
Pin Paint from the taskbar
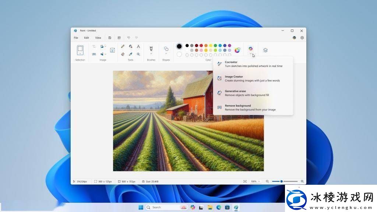coord(236,207)
